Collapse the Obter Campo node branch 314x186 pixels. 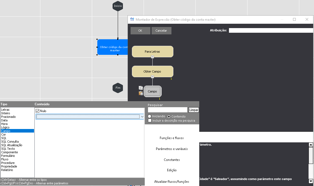(152, 77)
